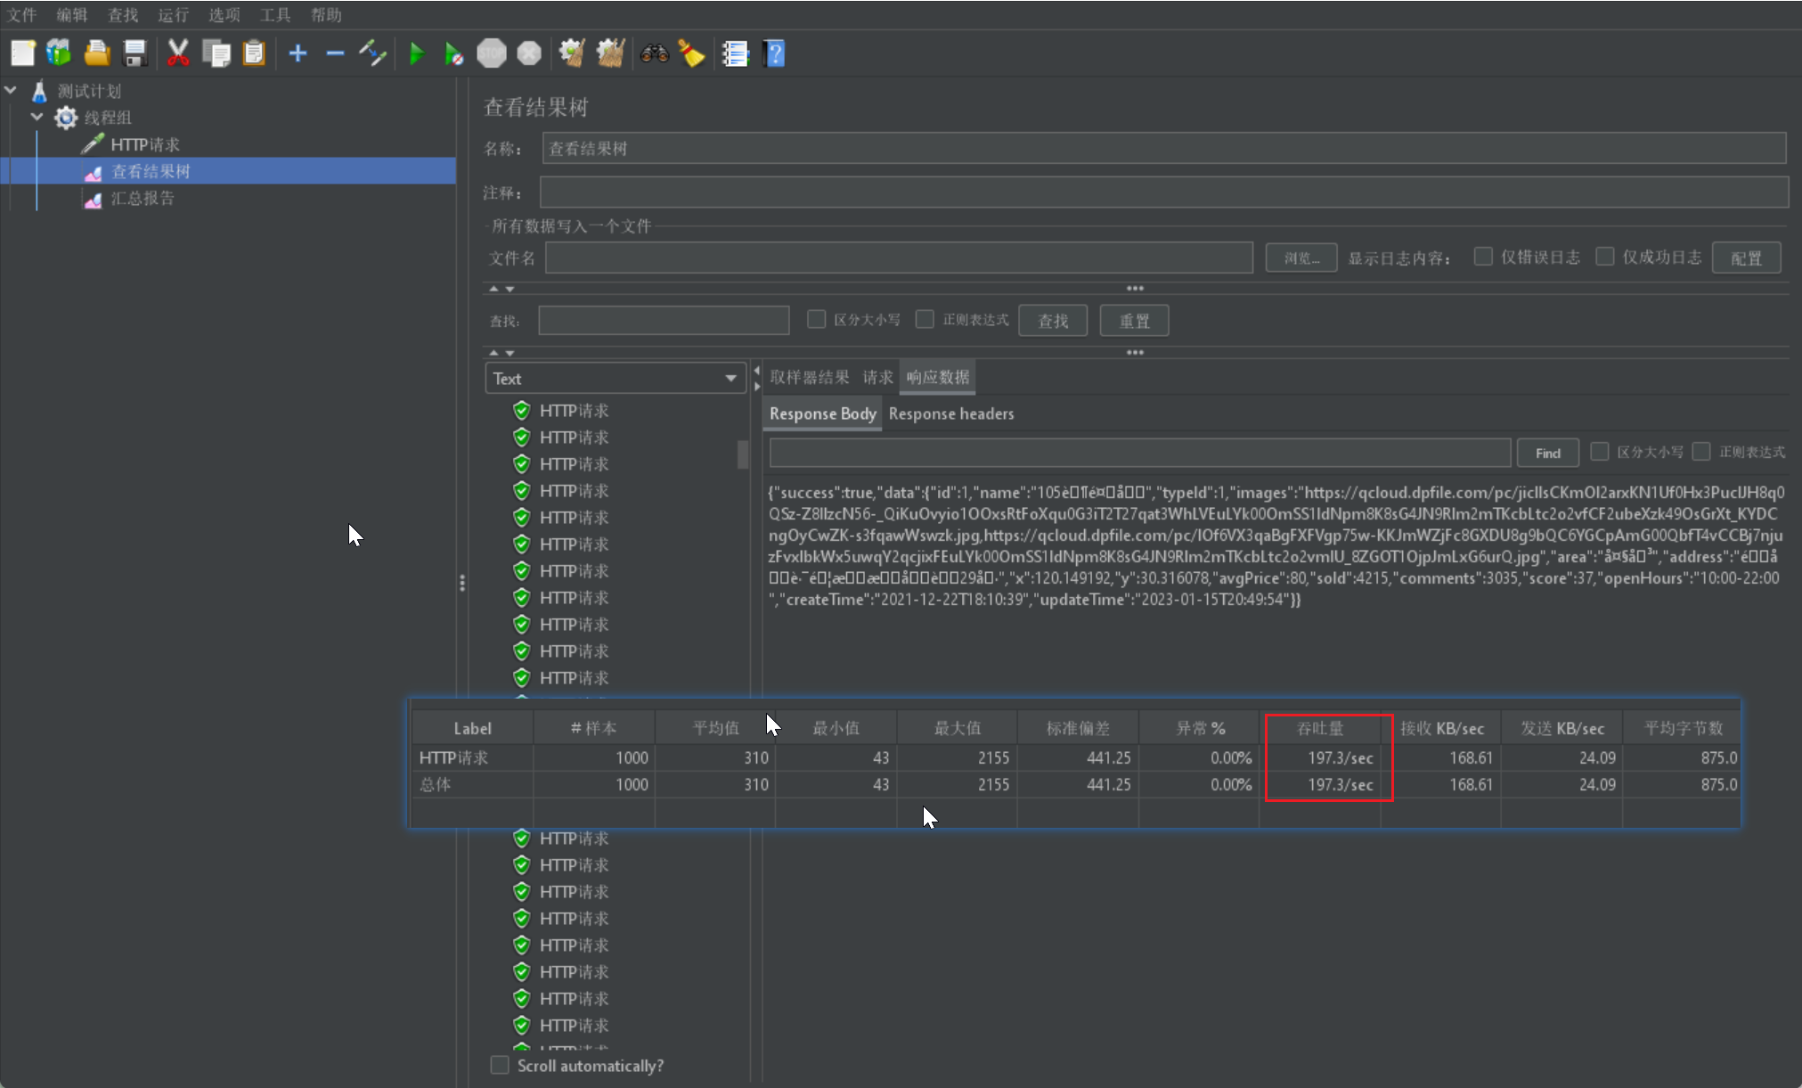Click the Add element icon
The image size is (1802, 1088).
click(298, 52)
